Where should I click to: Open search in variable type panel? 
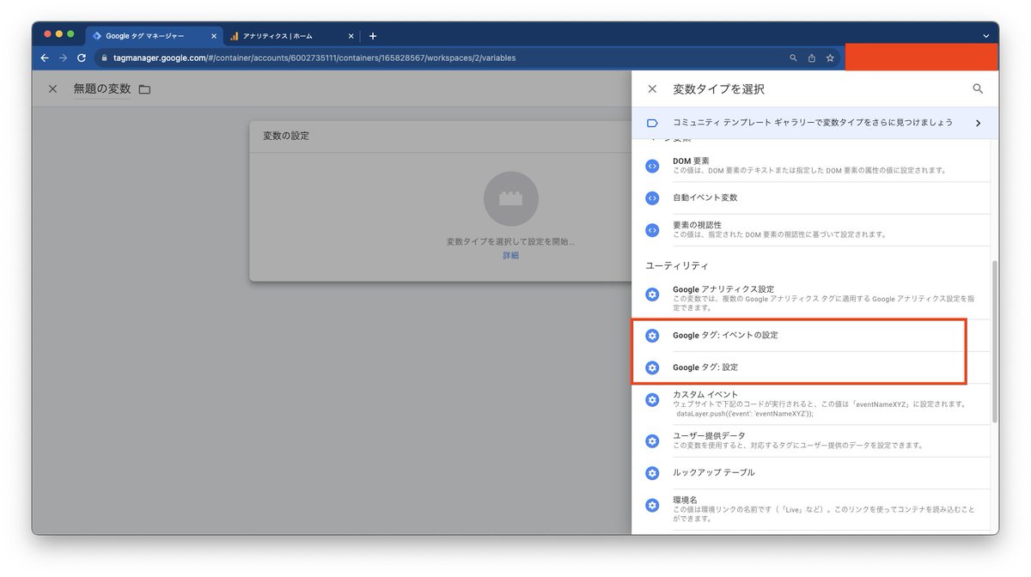pos(978,88)
